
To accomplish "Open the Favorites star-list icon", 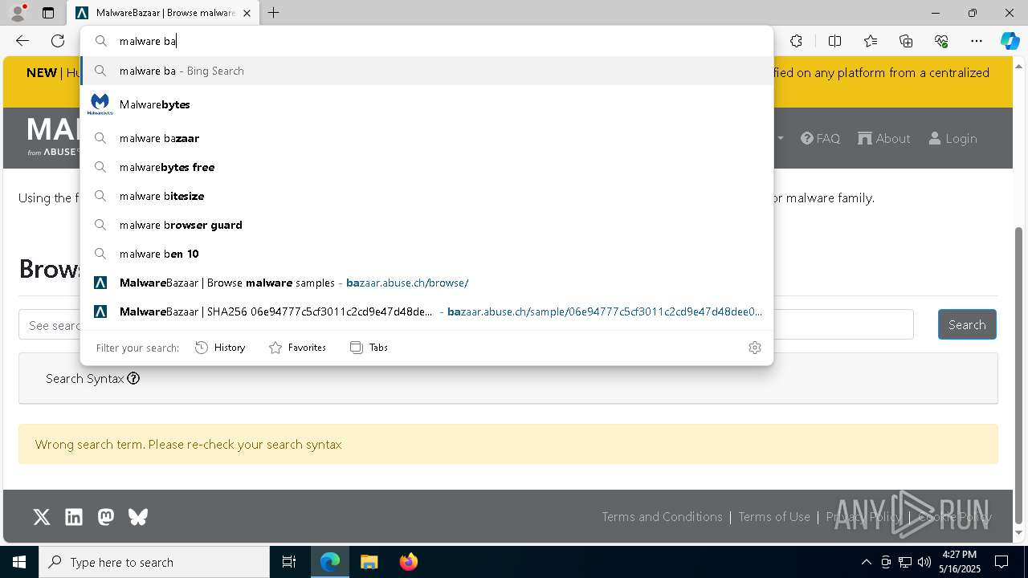I will 871,41.
